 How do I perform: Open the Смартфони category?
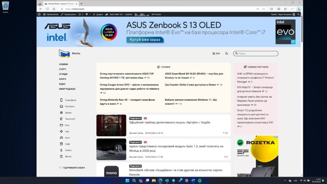[68, 100]
